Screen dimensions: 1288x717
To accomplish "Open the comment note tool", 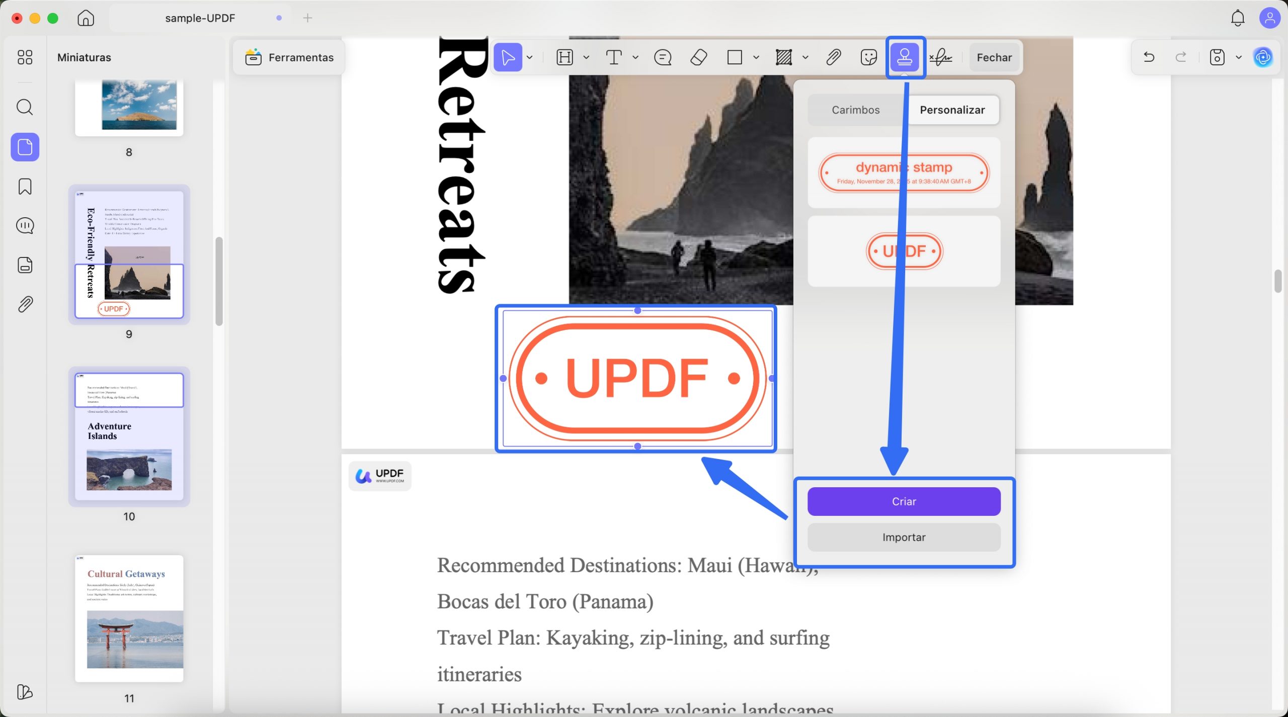I will 663,57.
